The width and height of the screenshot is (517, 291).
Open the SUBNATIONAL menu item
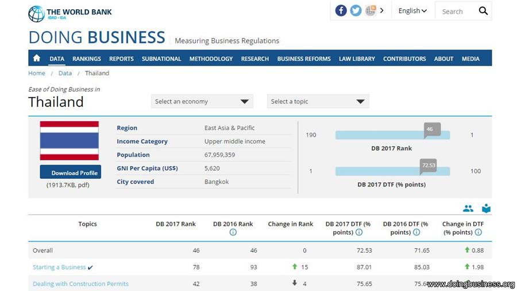(x=161, y=59)
